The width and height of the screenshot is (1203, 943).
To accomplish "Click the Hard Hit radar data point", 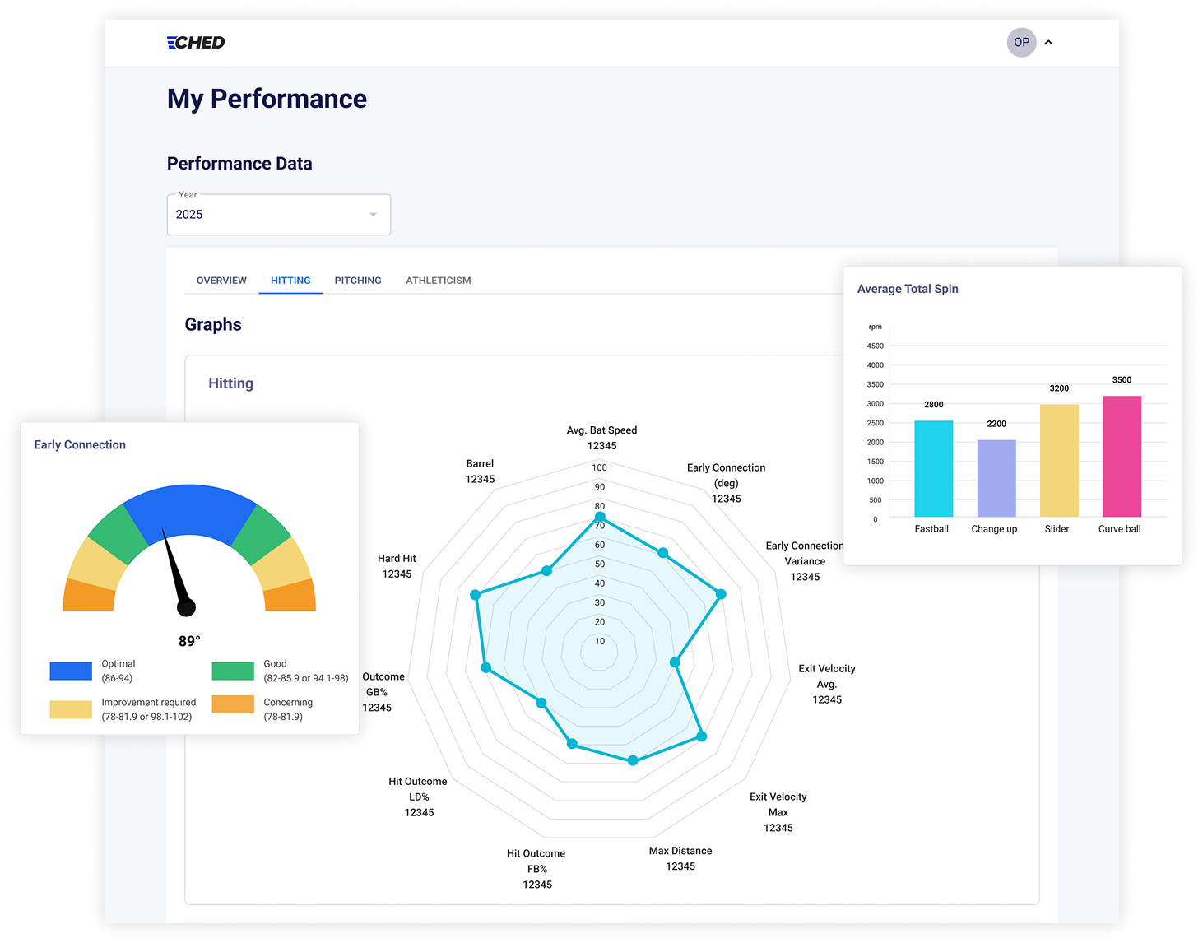I will pyautogui.click(x=475, y=594).
